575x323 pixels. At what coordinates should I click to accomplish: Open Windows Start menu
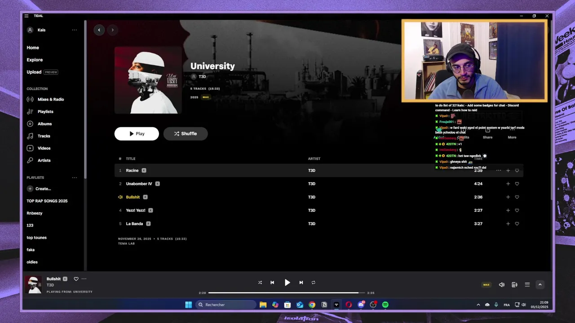[x=189, y=305]
